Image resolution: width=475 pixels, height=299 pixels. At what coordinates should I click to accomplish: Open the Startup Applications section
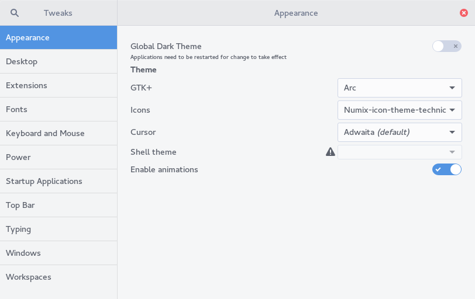click(58, 181)
